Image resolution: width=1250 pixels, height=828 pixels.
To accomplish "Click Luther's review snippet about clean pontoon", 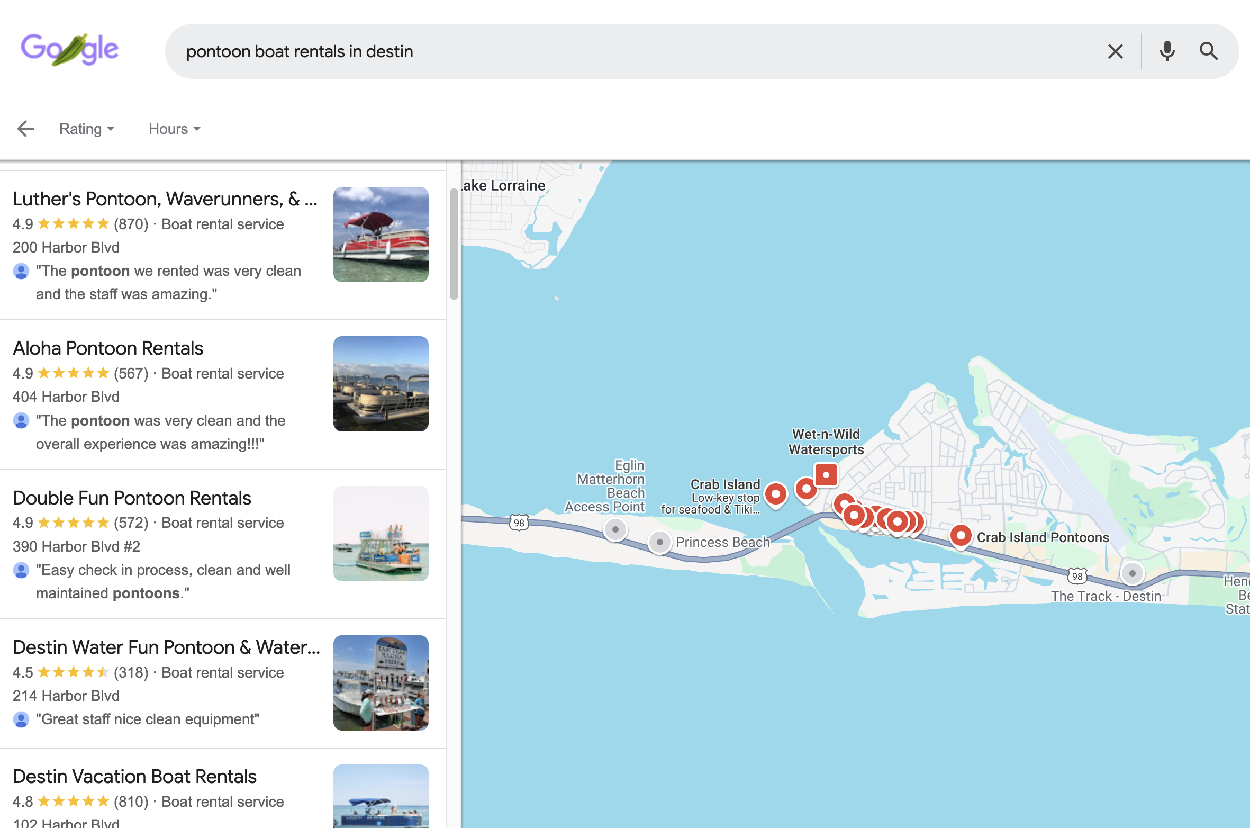I will (168, 282).
